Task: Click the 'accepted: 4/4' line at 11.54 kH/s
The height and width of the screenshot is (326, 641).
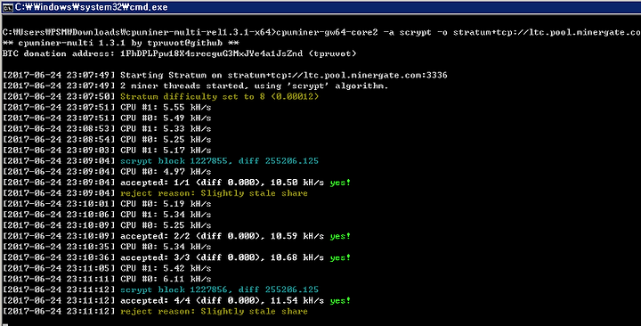Action: click(176, 301)
